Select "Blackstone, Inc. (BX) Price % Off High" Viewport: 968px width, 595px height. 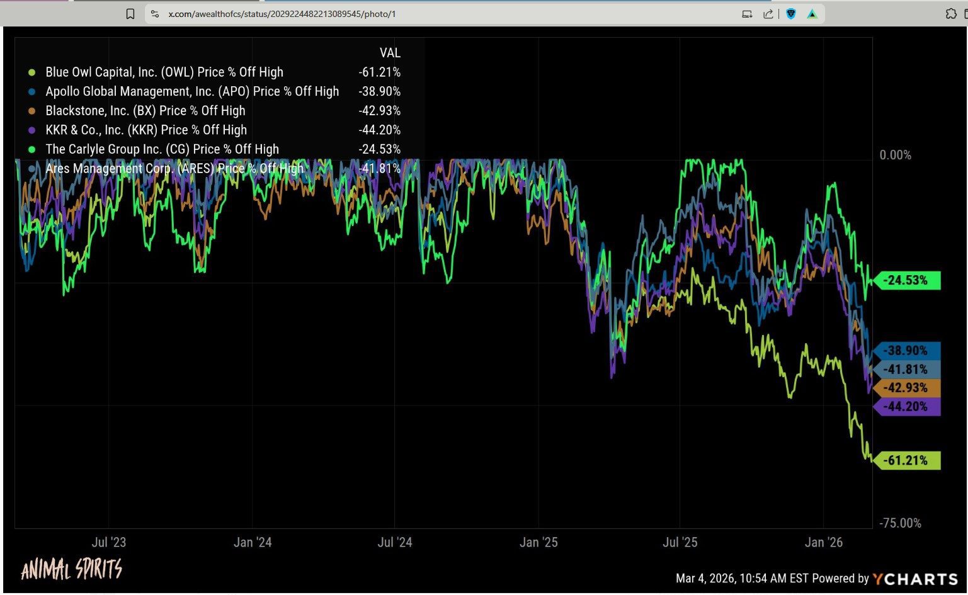(x=145, y=111)
